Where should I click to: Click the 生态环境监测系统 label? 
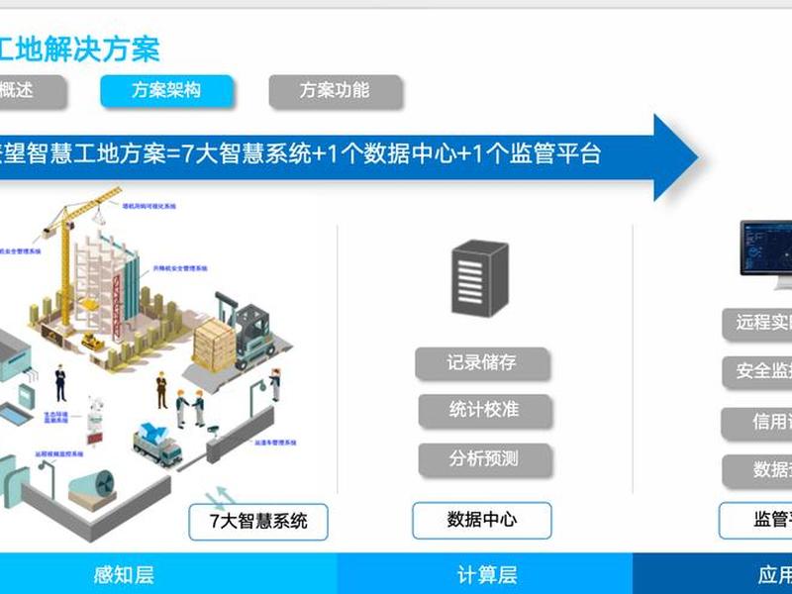(56, 417)
